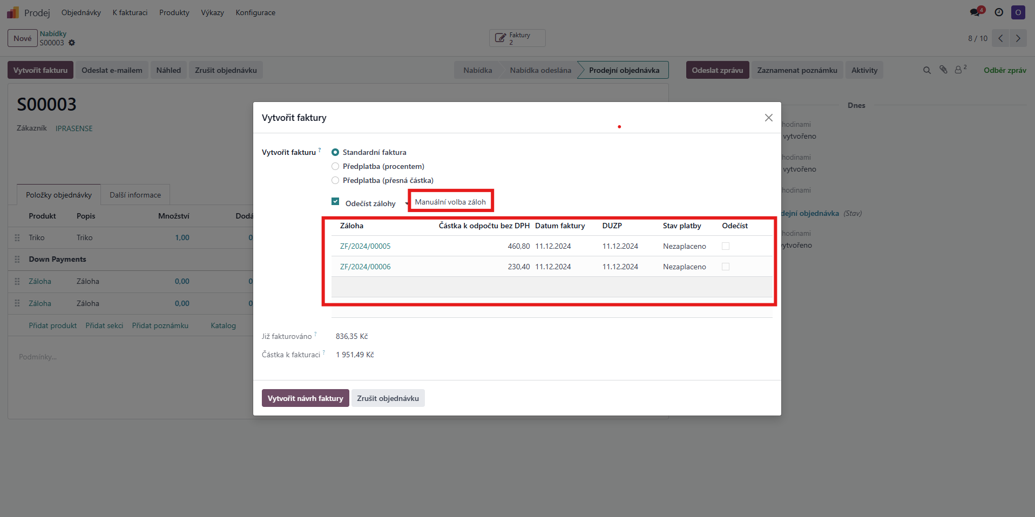This screenshot has height=517, width=1035.
Task: Click Vytvořit návrh faktury button
Action: [305, 398]
